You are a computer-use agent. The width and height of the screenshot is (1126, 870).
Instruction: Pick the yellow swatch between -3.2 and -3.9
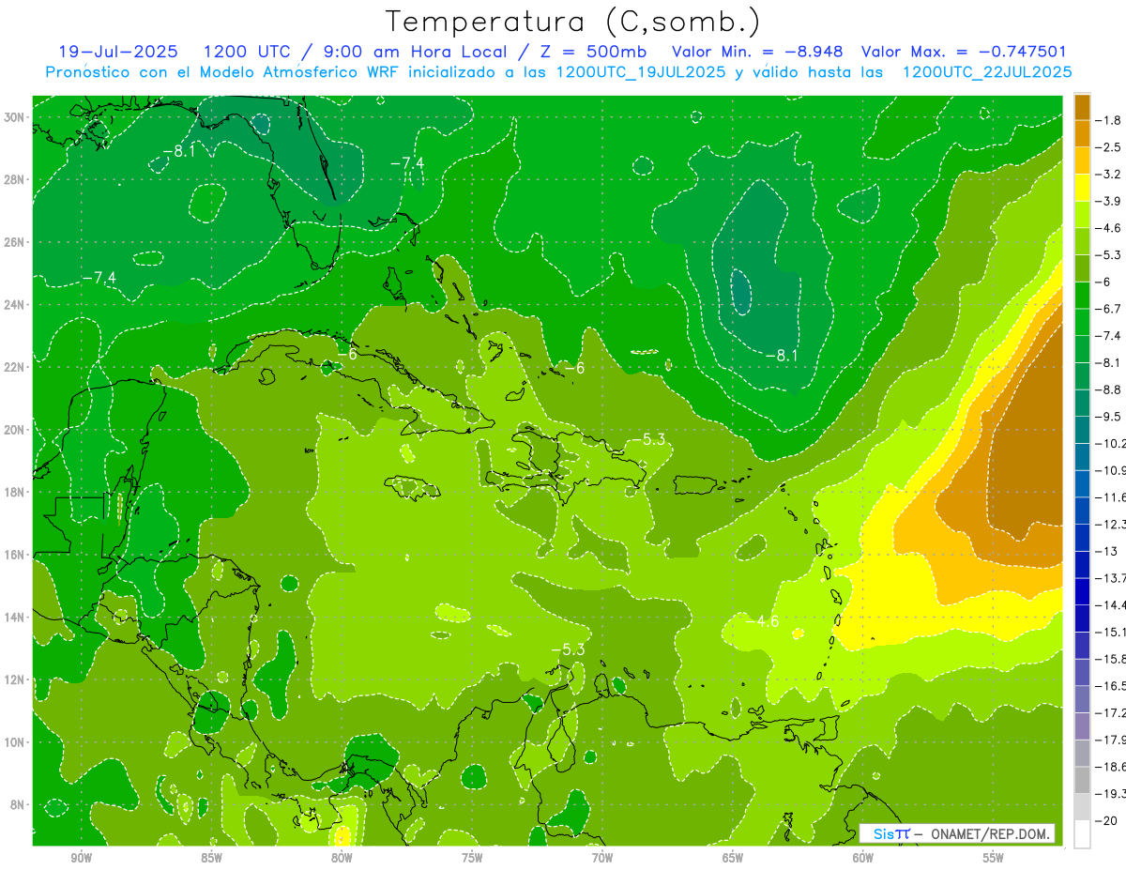pyautogui.click(x=1082, y=188)
